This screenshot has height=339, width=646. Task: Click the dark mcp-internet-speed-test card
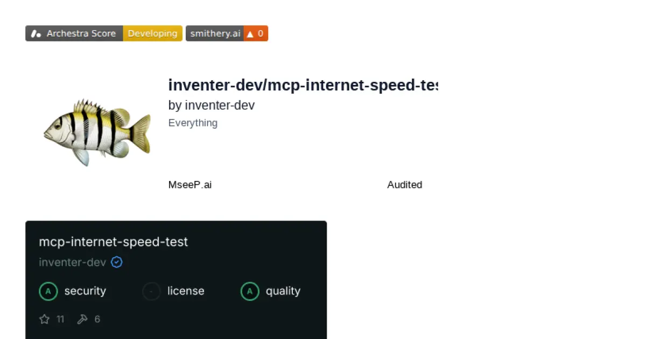[176, 280]
